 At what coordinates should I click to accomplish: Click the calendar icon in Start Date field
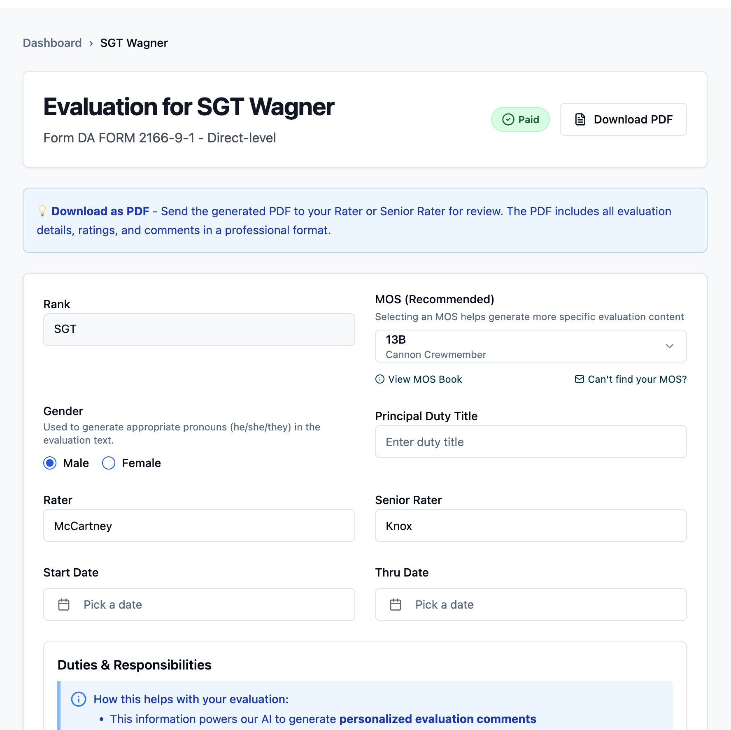click(64, 604)
